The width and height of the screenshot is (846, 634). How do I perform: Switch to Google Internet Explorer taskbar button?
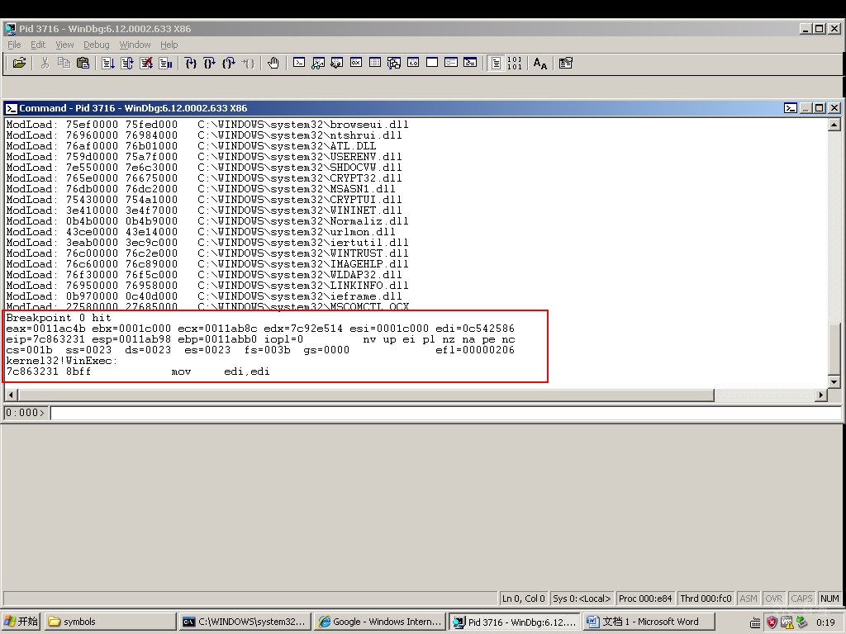point(380,622)
